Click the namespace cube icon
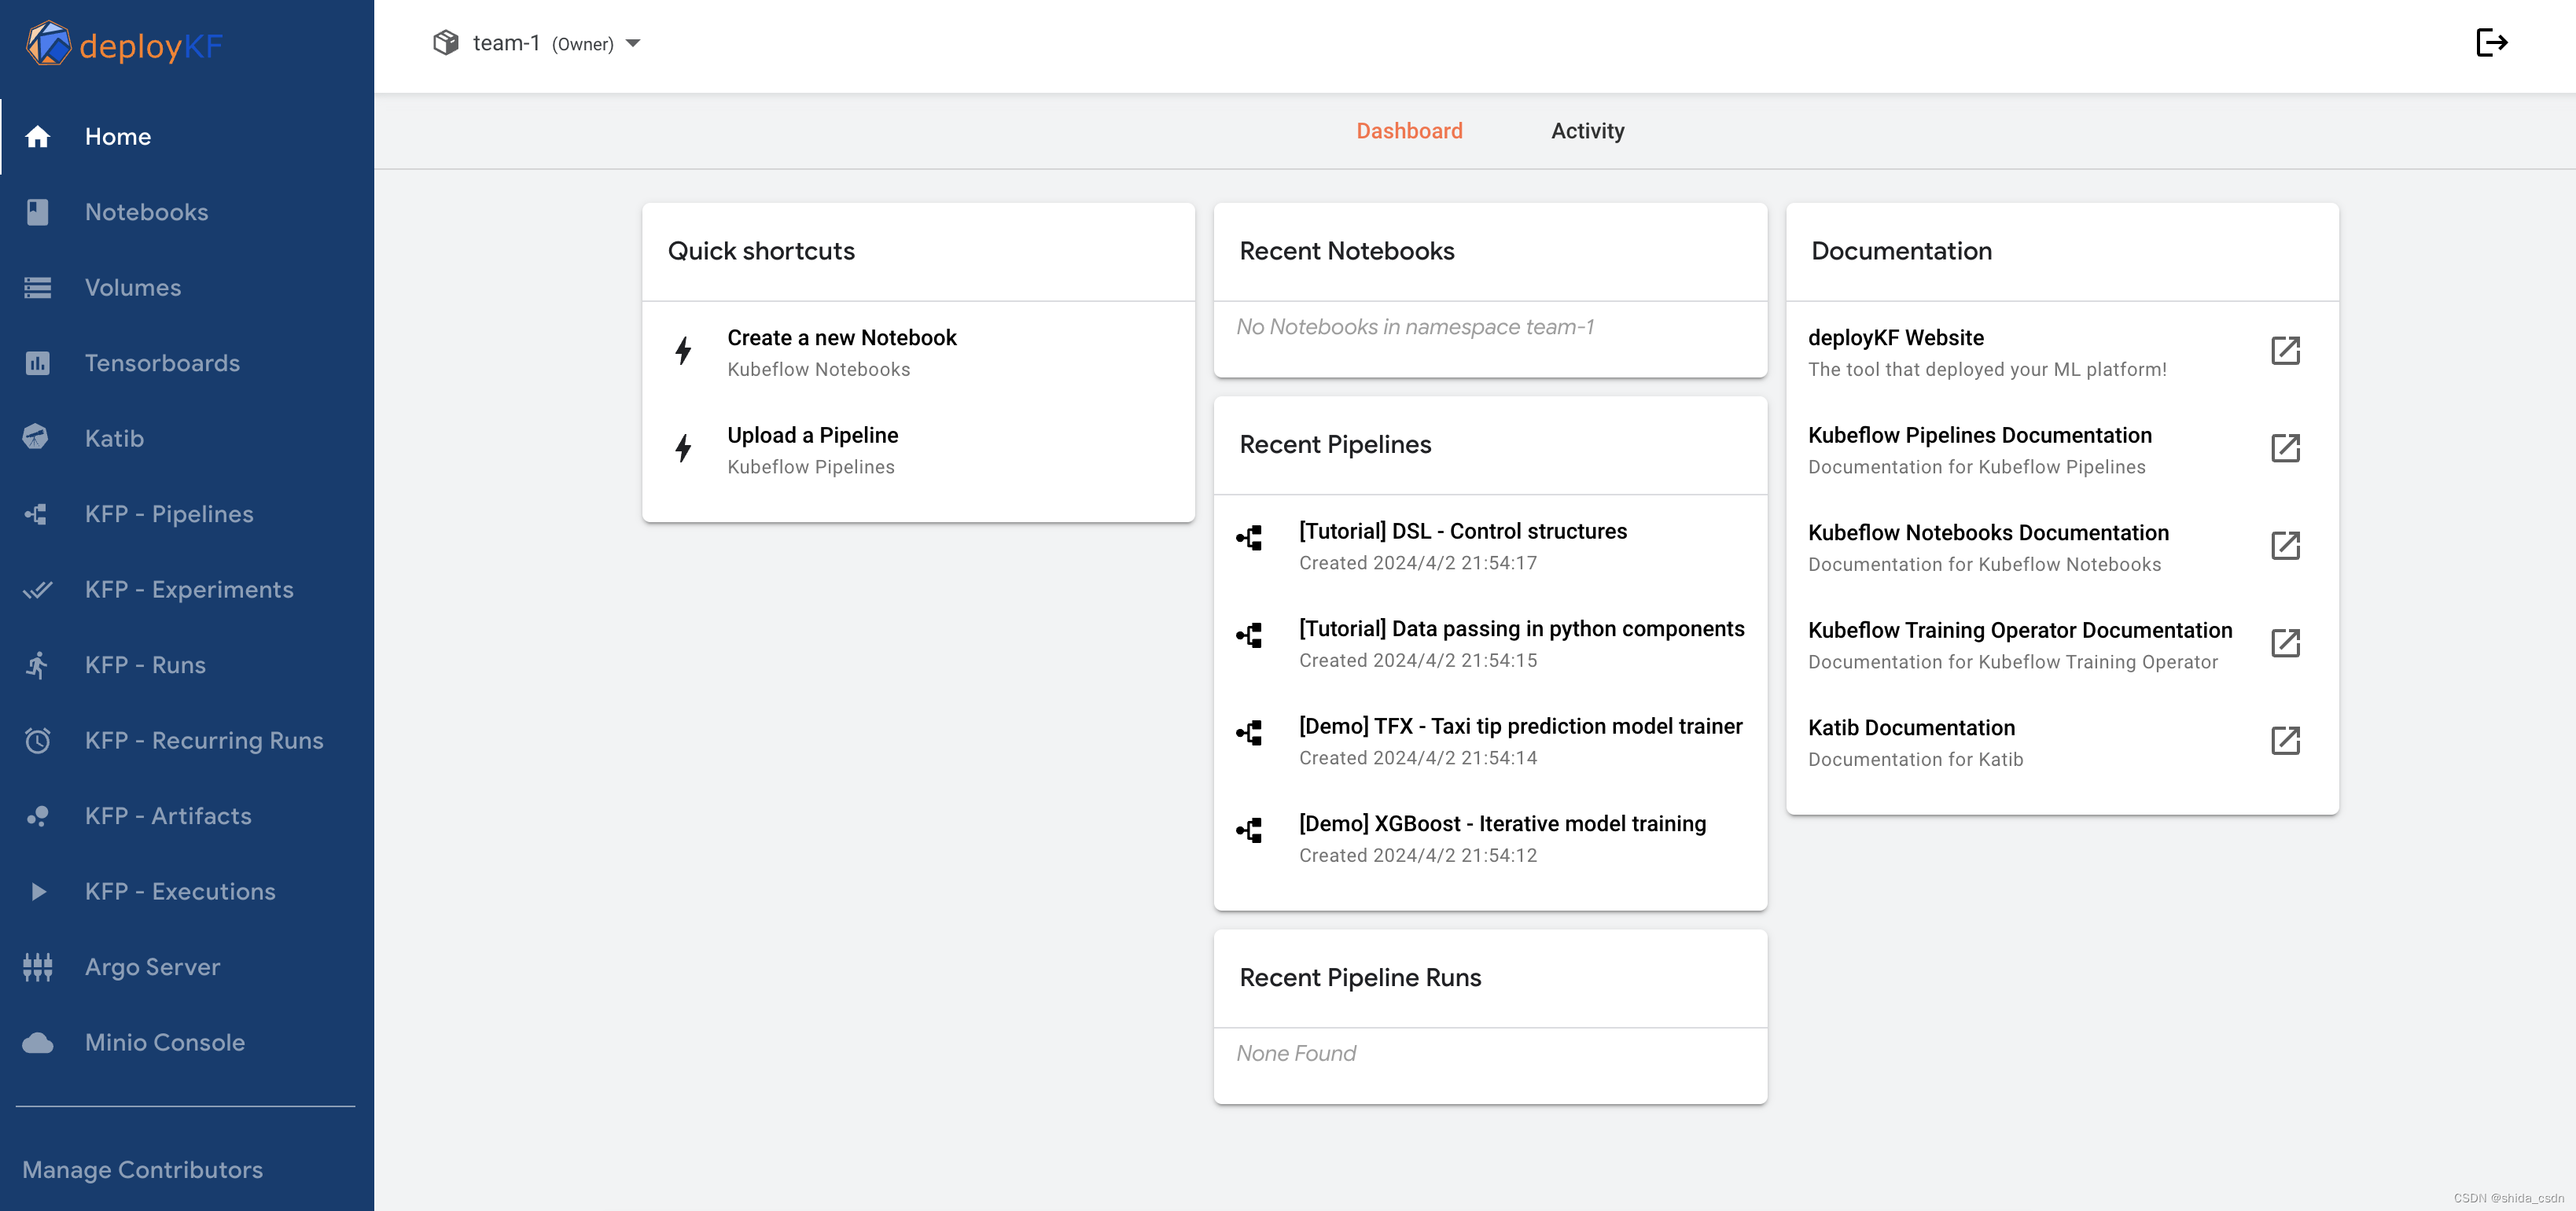Image resolution: width=2576 pixels, height=1211 pixels. pos(446,42)
